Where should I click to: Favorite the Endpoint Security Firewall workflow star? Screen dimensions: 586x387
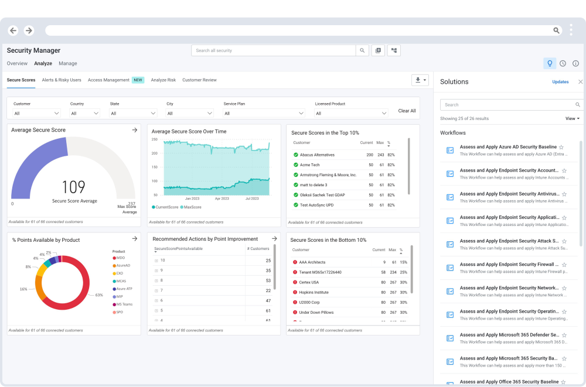pos(564,265)
